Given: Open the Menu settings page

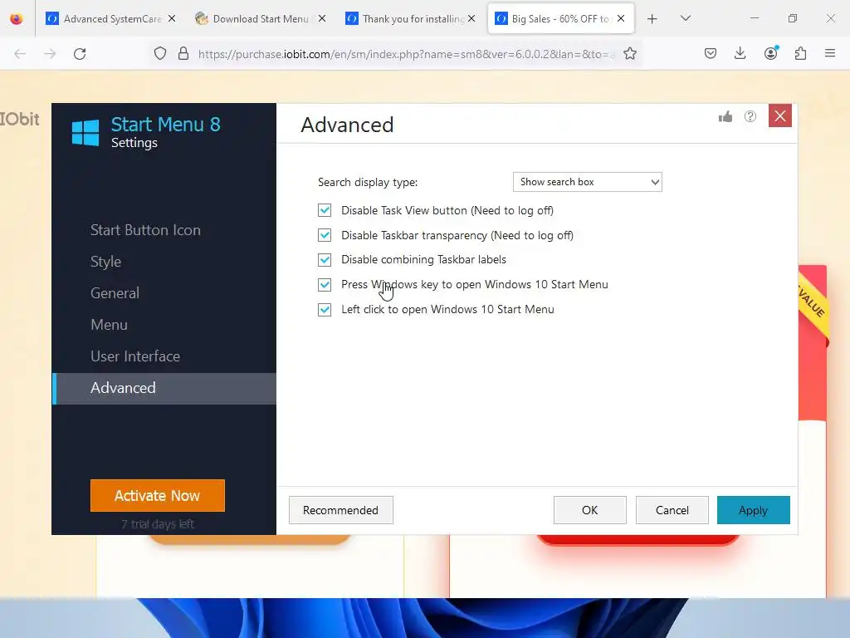Looking at the screenshot, I should point(109,325).
